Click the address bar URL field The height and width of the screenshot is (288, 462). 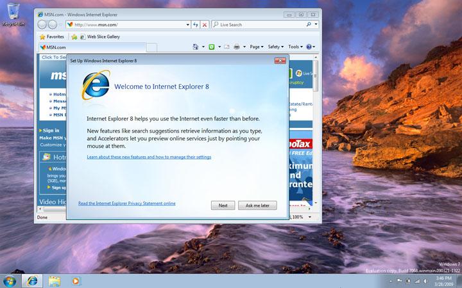tap(129, 25)
